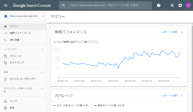Click the 検索パフォーマンス card heading
The image size is (193, 112).
[71, 32]
